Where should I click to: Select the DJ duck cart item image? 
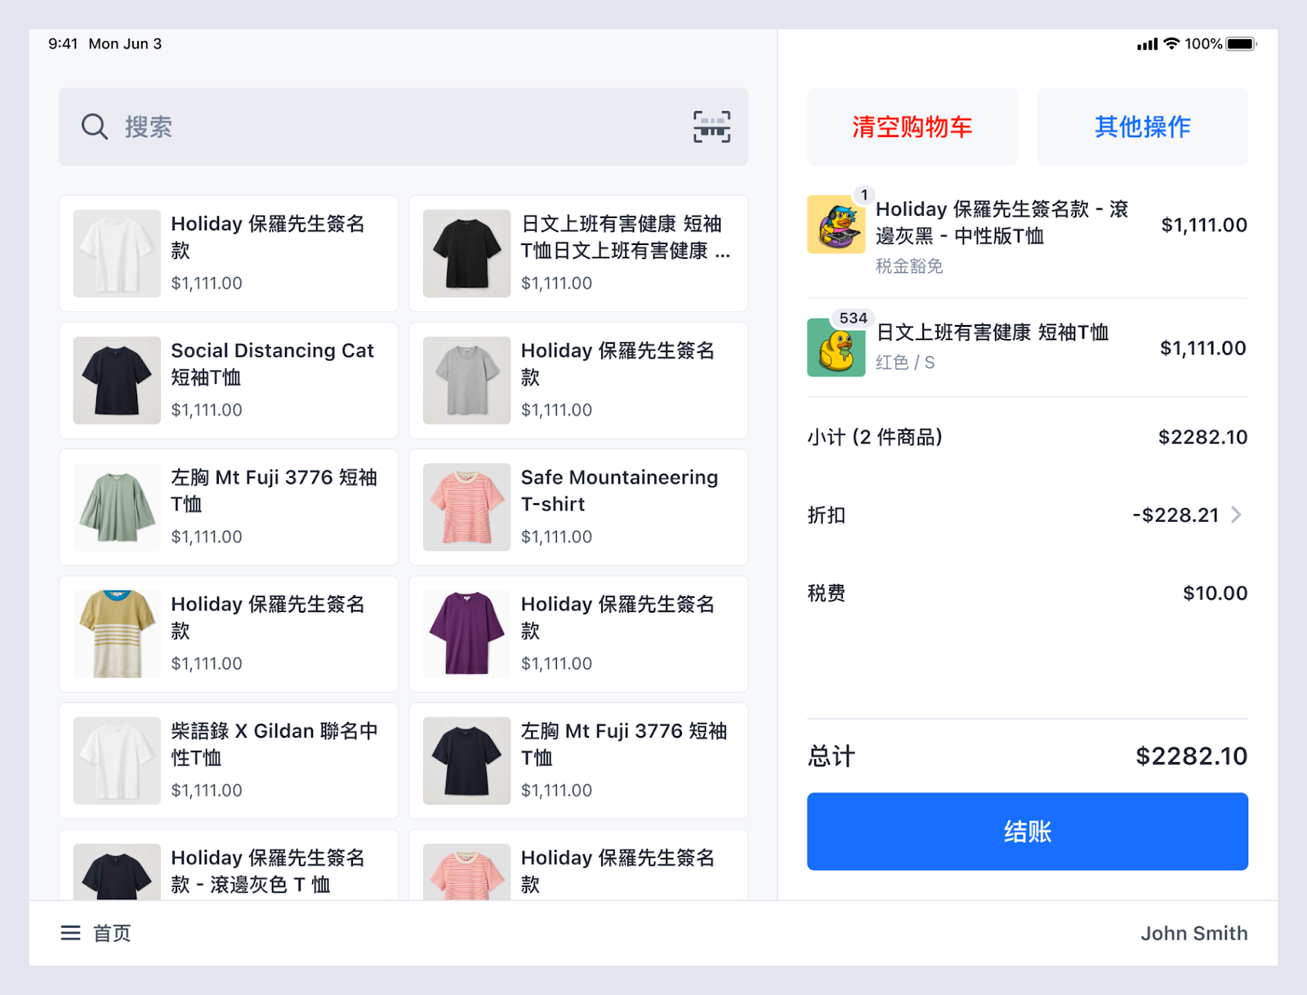click(836, 225)
